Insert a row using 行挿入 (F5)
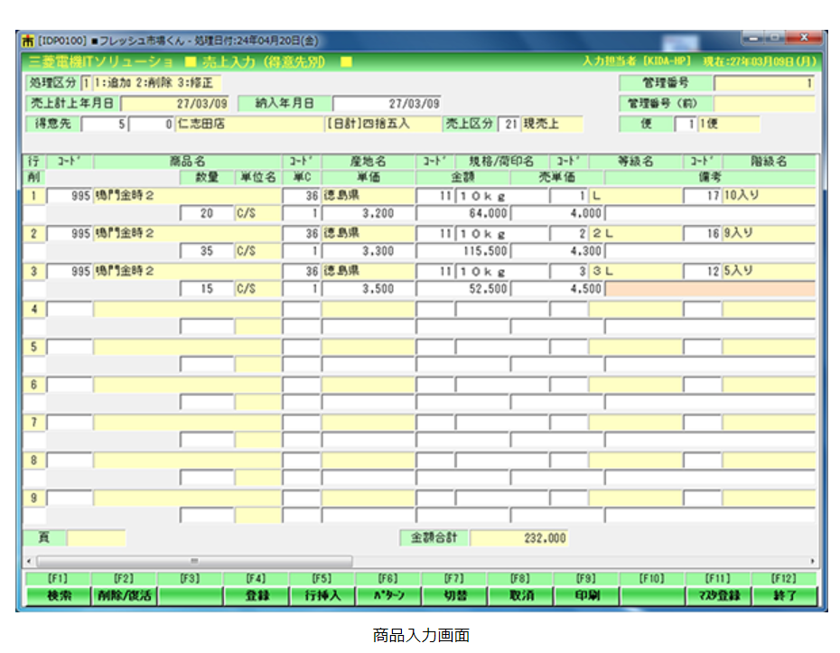The width and height of the screenshot is (840, 653). (322, 596)
